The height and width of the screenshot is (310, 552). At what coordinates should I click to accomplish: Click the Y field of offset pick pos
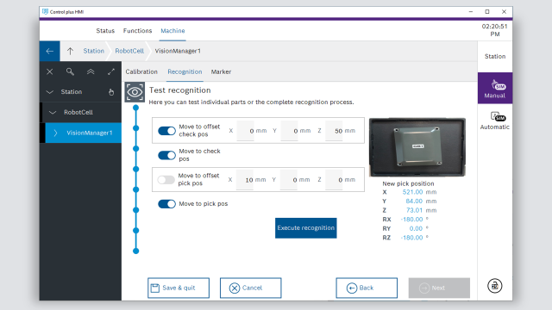[289, 180]
